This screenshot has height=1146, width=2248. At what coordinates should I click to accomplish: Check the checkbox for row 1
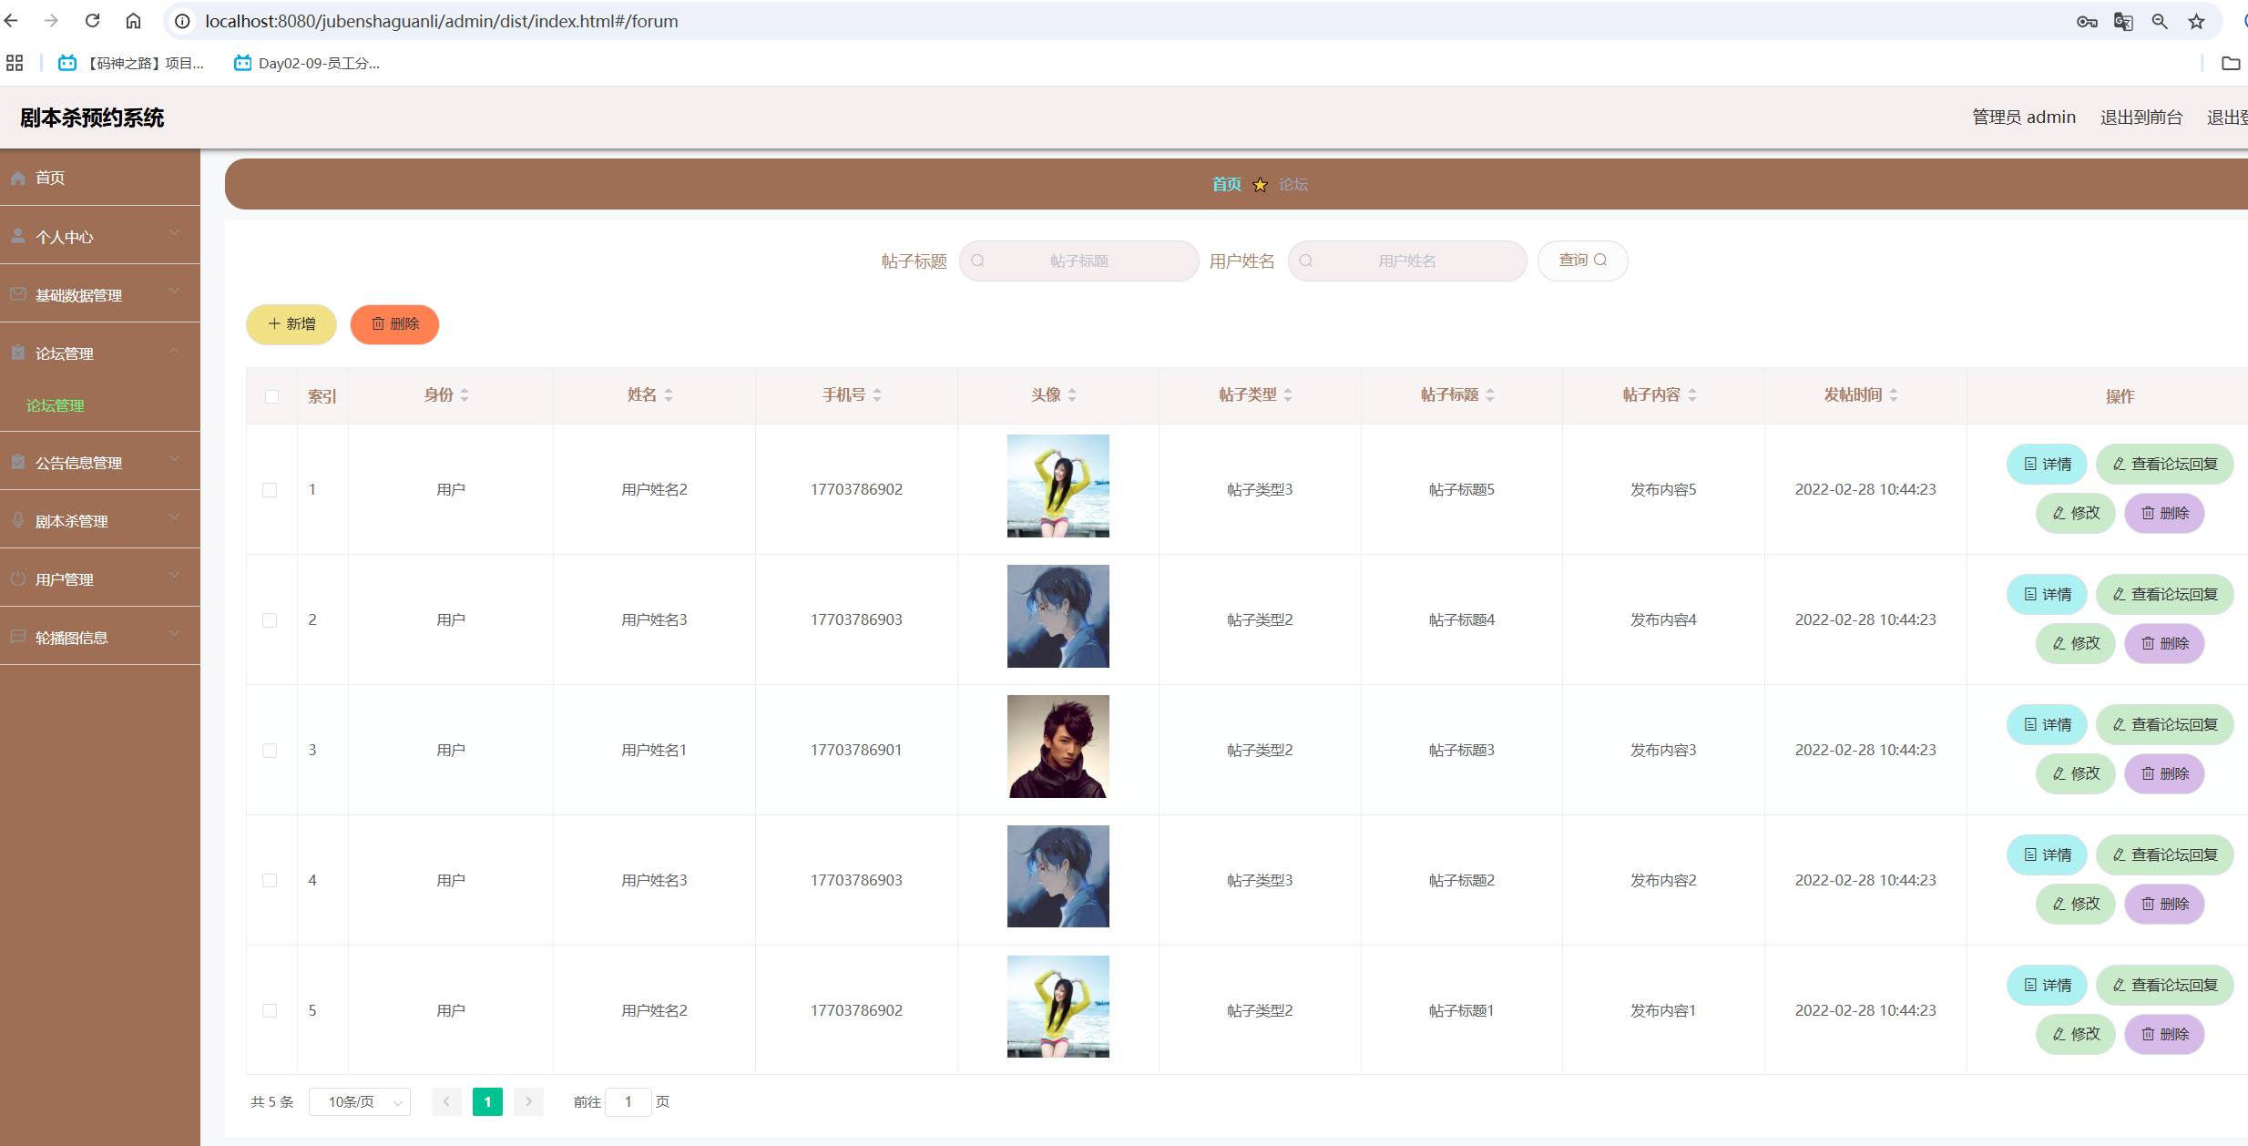click(x=270, y=490)
